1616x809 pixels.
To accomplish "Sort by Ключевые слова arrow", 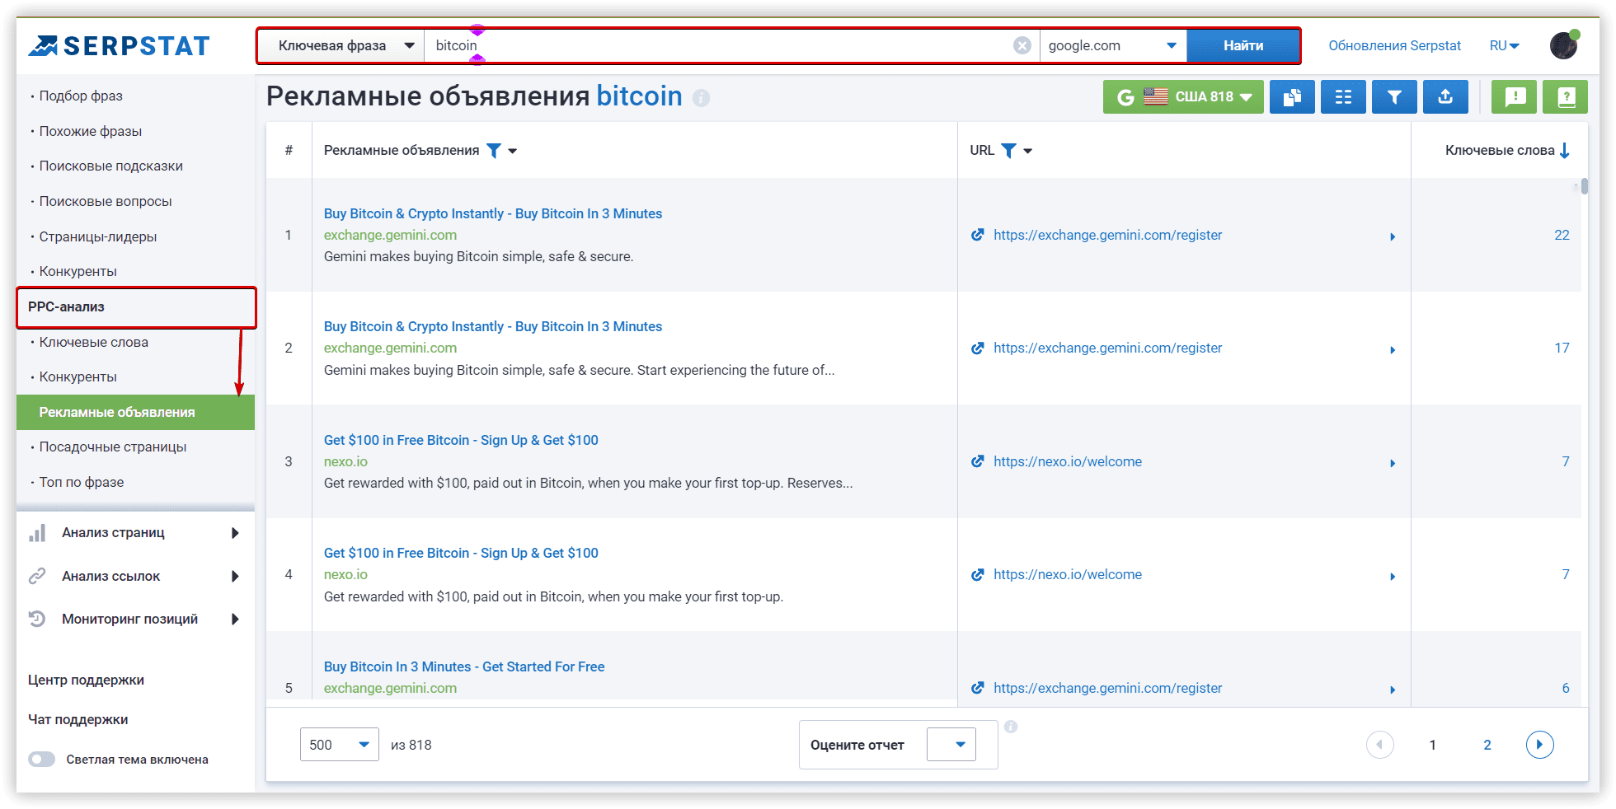I will pos(1564,151).
